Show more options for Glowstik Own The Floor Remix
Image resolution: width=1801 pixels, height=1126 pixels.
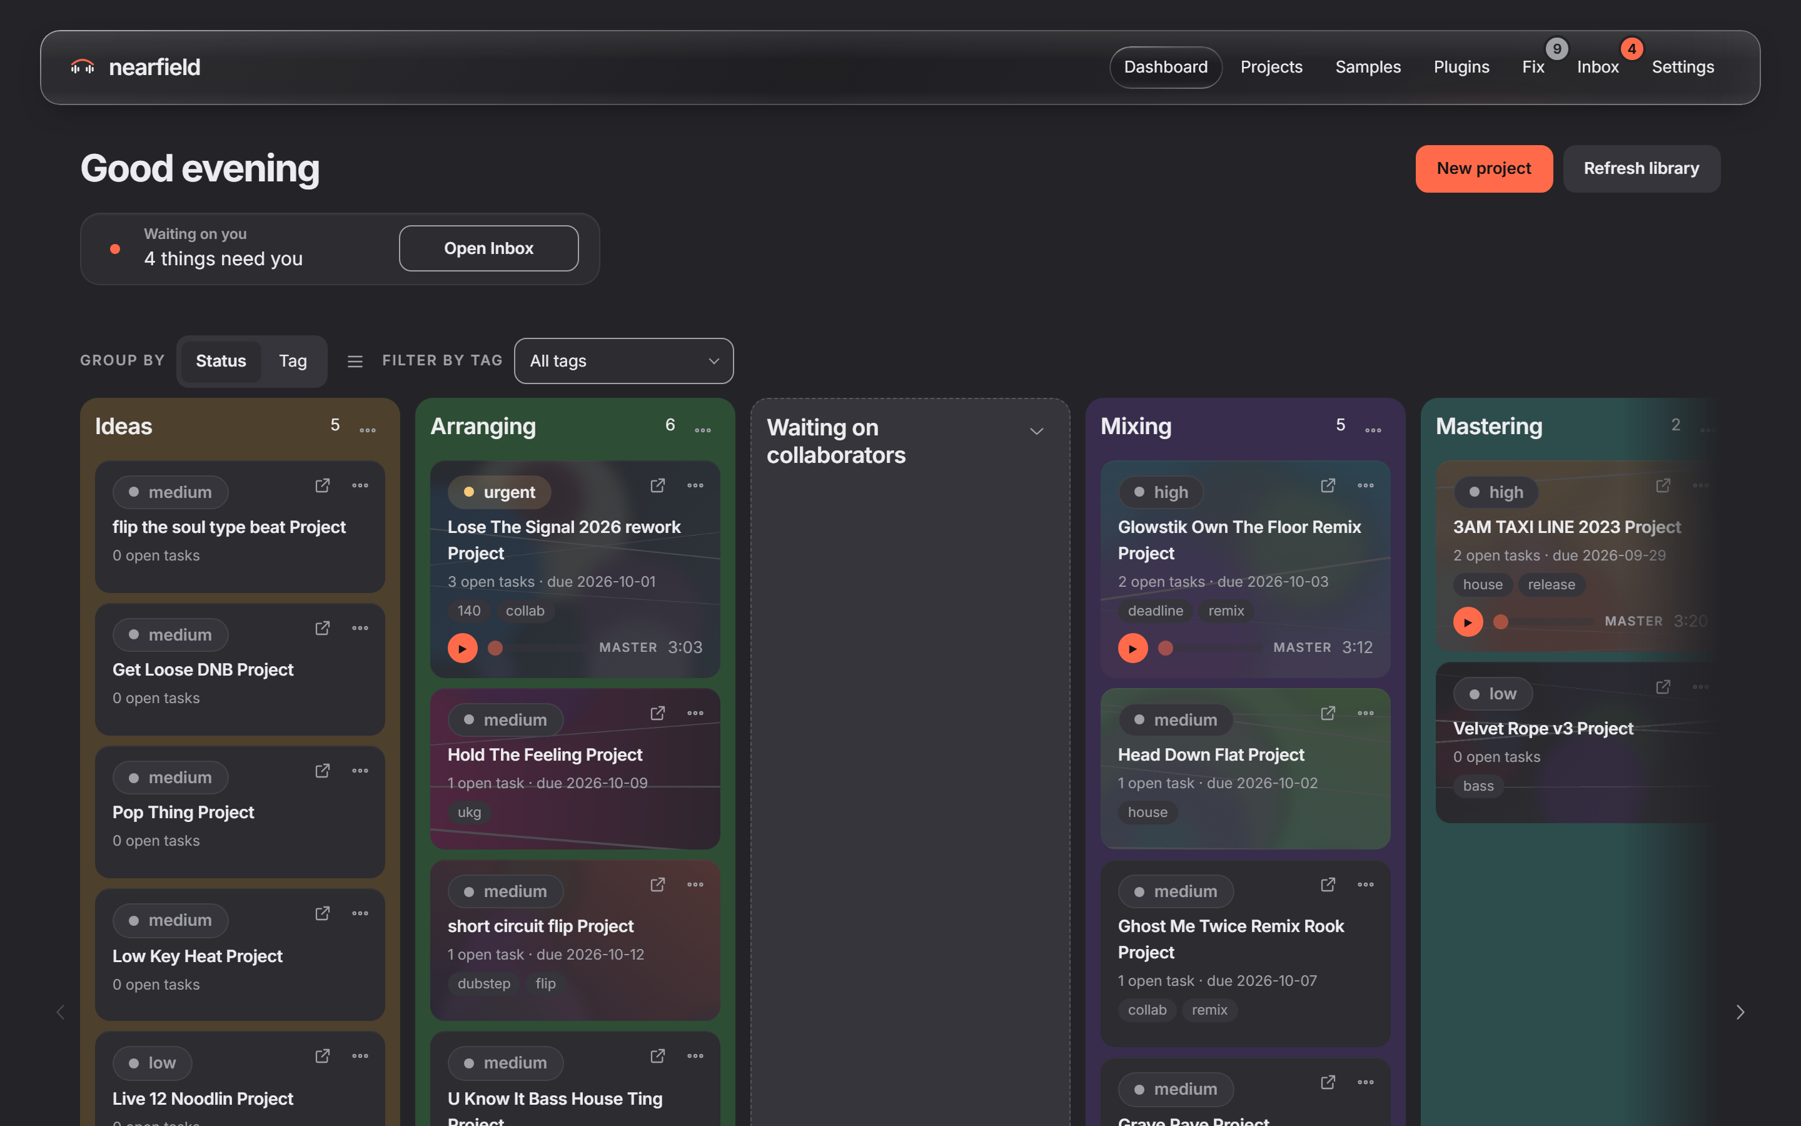[1366, 485]
